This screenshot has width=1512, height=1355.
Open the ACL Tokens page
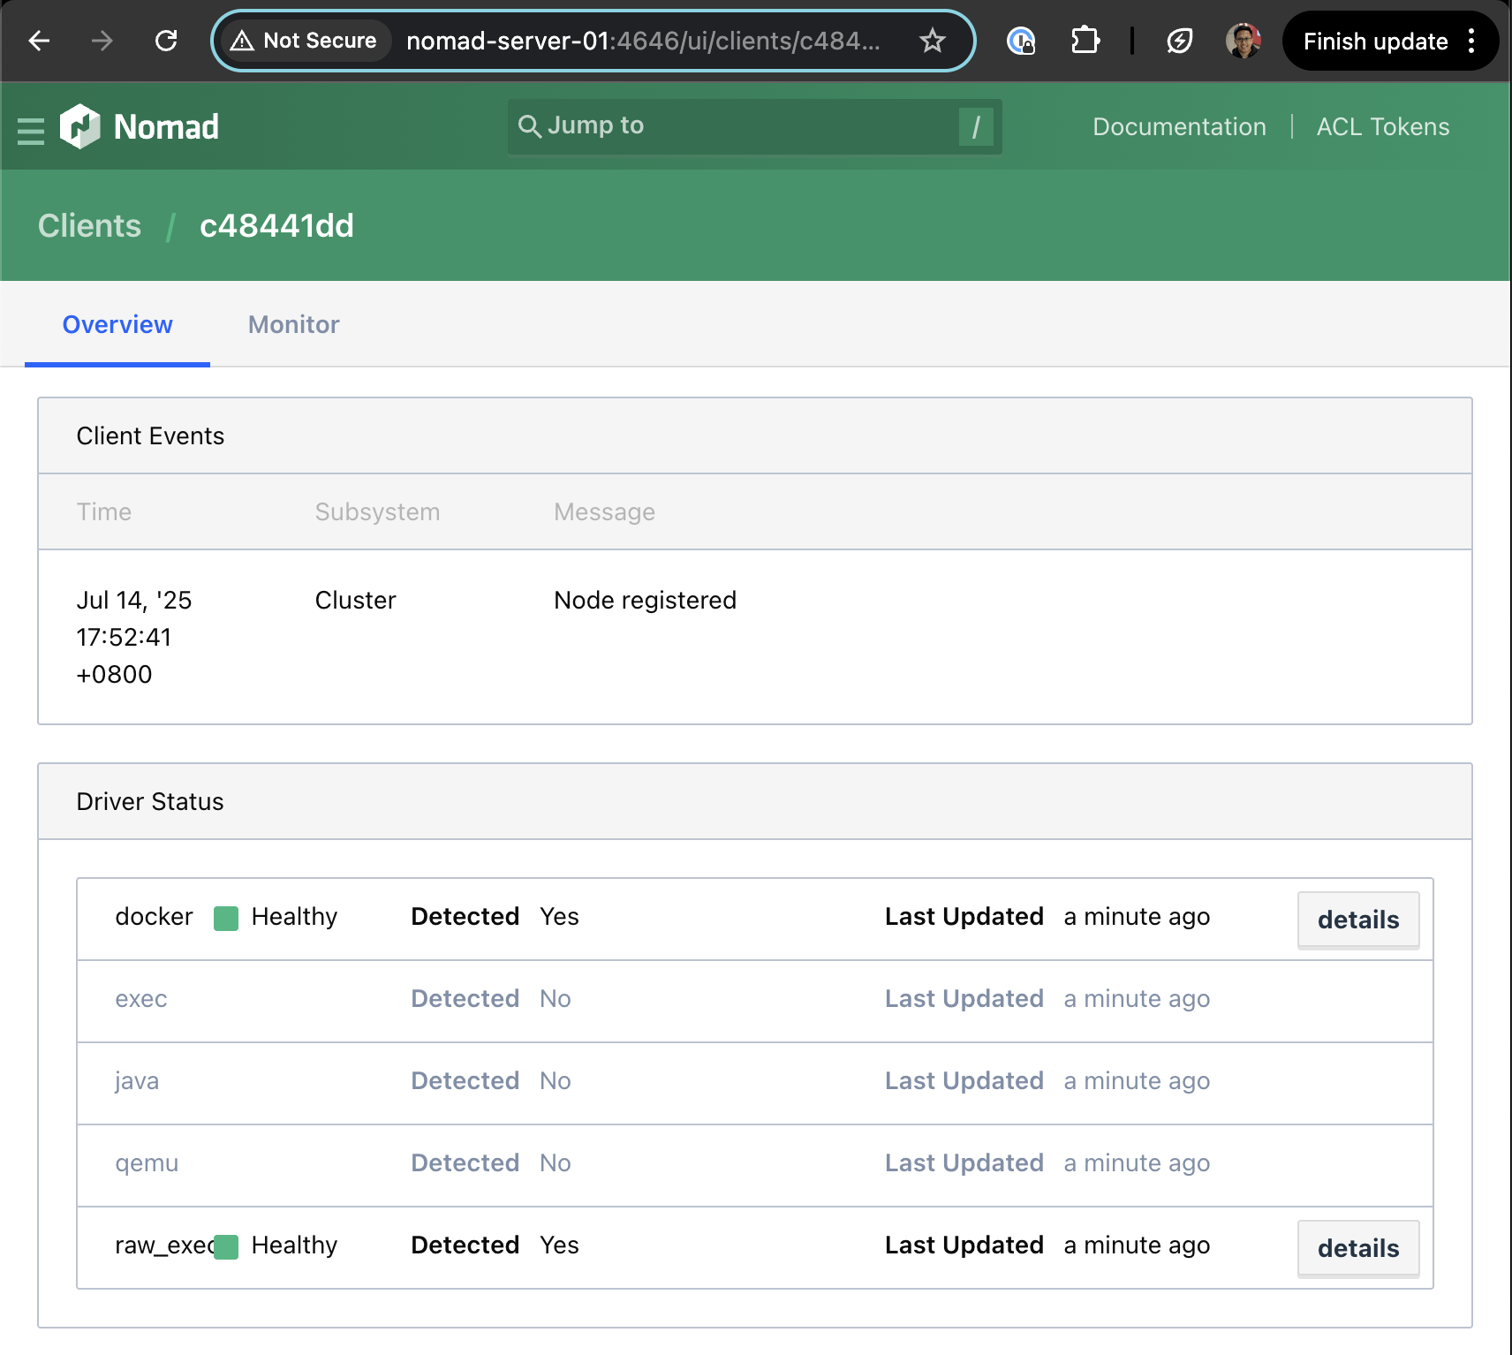(1382, 126)
